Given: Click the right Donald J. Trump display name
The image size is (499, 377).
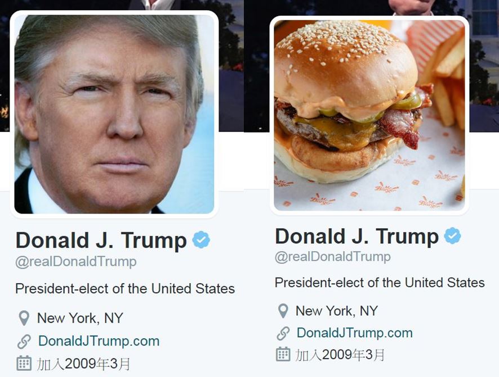Looking at the screenshot, I should point(357,237).
